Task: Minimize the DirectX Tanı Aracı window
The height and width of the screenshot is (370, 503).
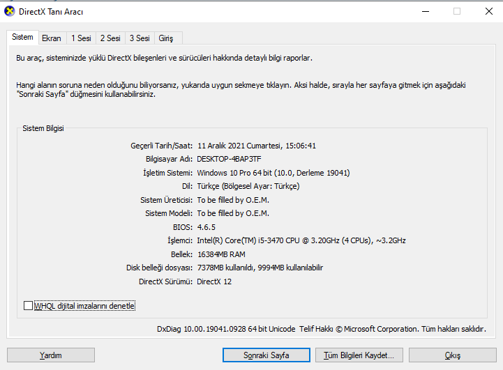Action: point(425,11)
